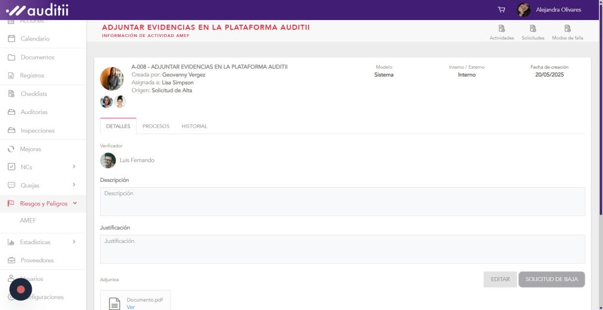603x310 pixels.
Task: Select AMEF in the sidebar submenu
Action: tap(28, 221)
